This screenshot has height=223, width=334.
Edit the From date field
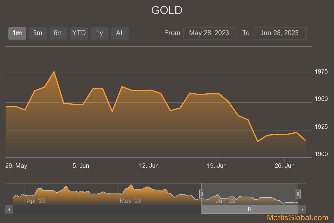209,33
